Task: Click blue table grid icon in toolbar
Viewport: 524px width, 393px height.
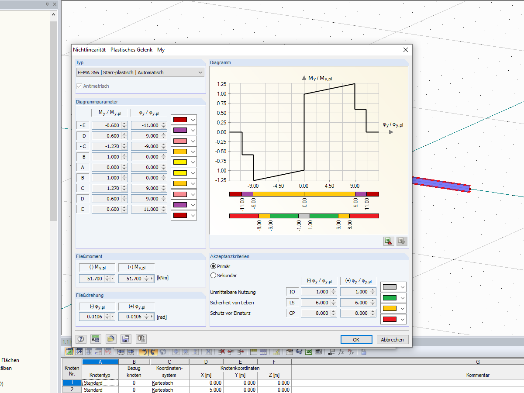Action: (x=263, y=352)
